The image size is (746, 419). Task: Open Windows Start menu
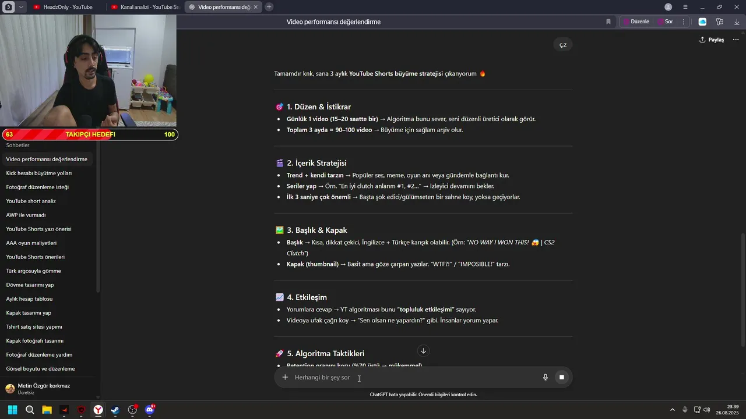(12, 410)
